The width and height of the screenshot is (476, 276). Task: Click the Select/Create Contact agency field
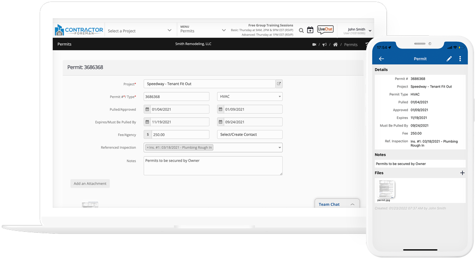pyautogui.click(x=249, y=135)
